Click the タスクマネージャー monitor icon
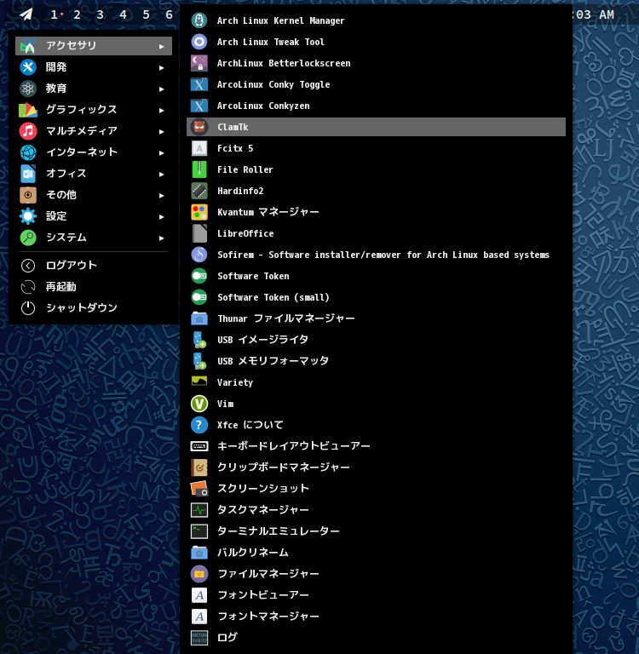 pyautogui.click(x=199, y=510)
